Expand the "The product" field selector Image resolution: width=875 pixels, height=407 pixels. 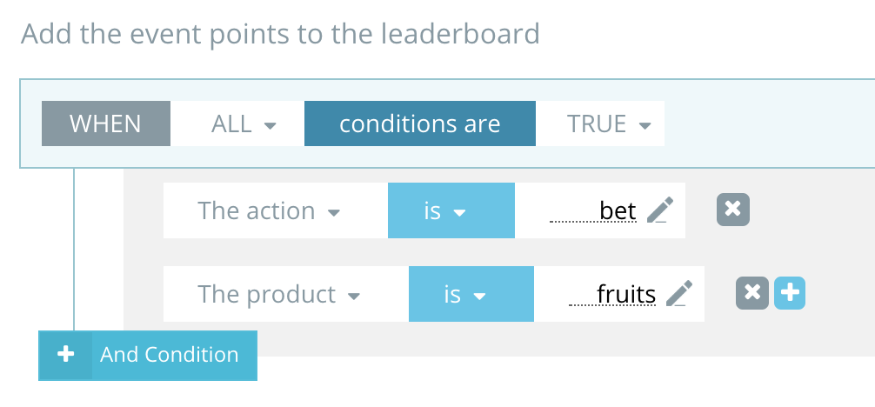click(x=278, y=295)
